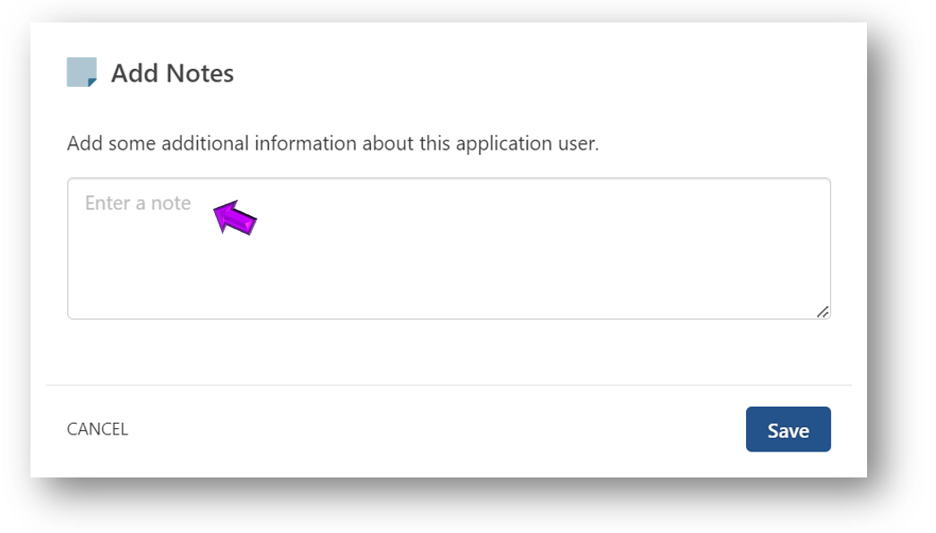Select the Add Notes dialog heading
Viewport: 936px width, 533px height.
pos(173,73)
